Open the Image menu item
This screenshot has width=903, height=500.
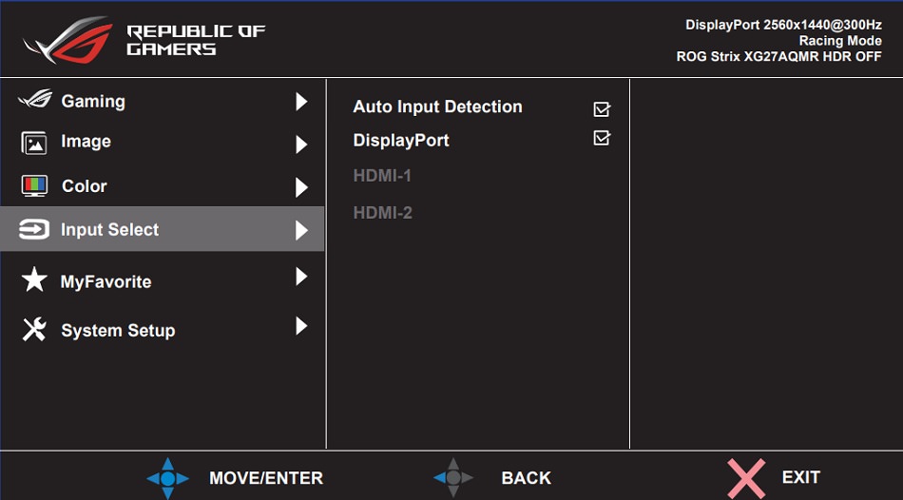[x=86, y=142]
